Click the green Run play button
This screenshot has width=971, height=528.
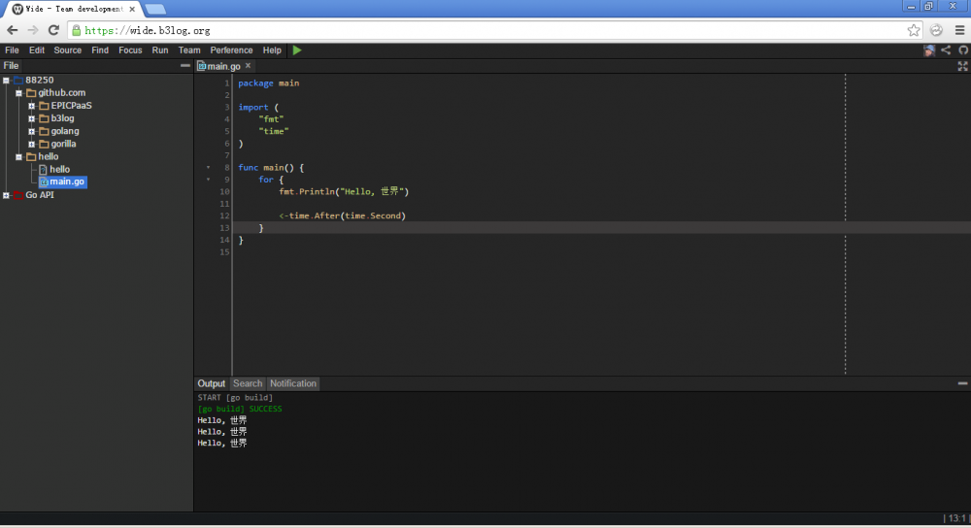click(297, 50)
